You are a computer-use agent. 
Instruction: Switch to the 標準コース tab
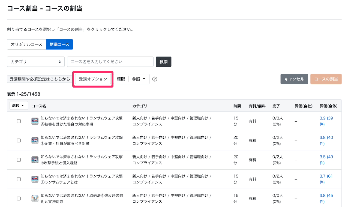tap(59, 44)
